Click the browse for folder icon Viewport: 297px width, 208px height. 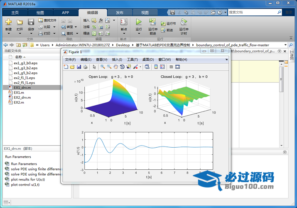click(25, 45)
